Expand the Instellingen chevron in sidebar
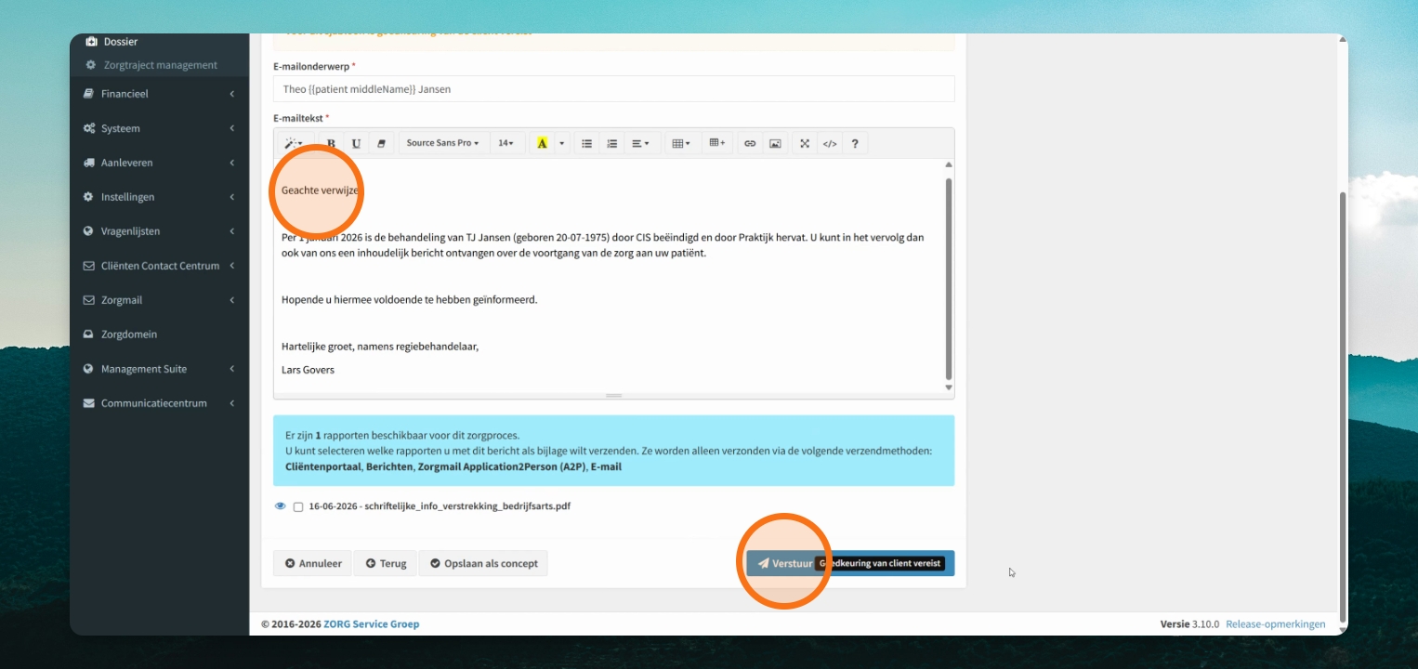Viewport: 1418px width, 669px height. coord(232,197)
